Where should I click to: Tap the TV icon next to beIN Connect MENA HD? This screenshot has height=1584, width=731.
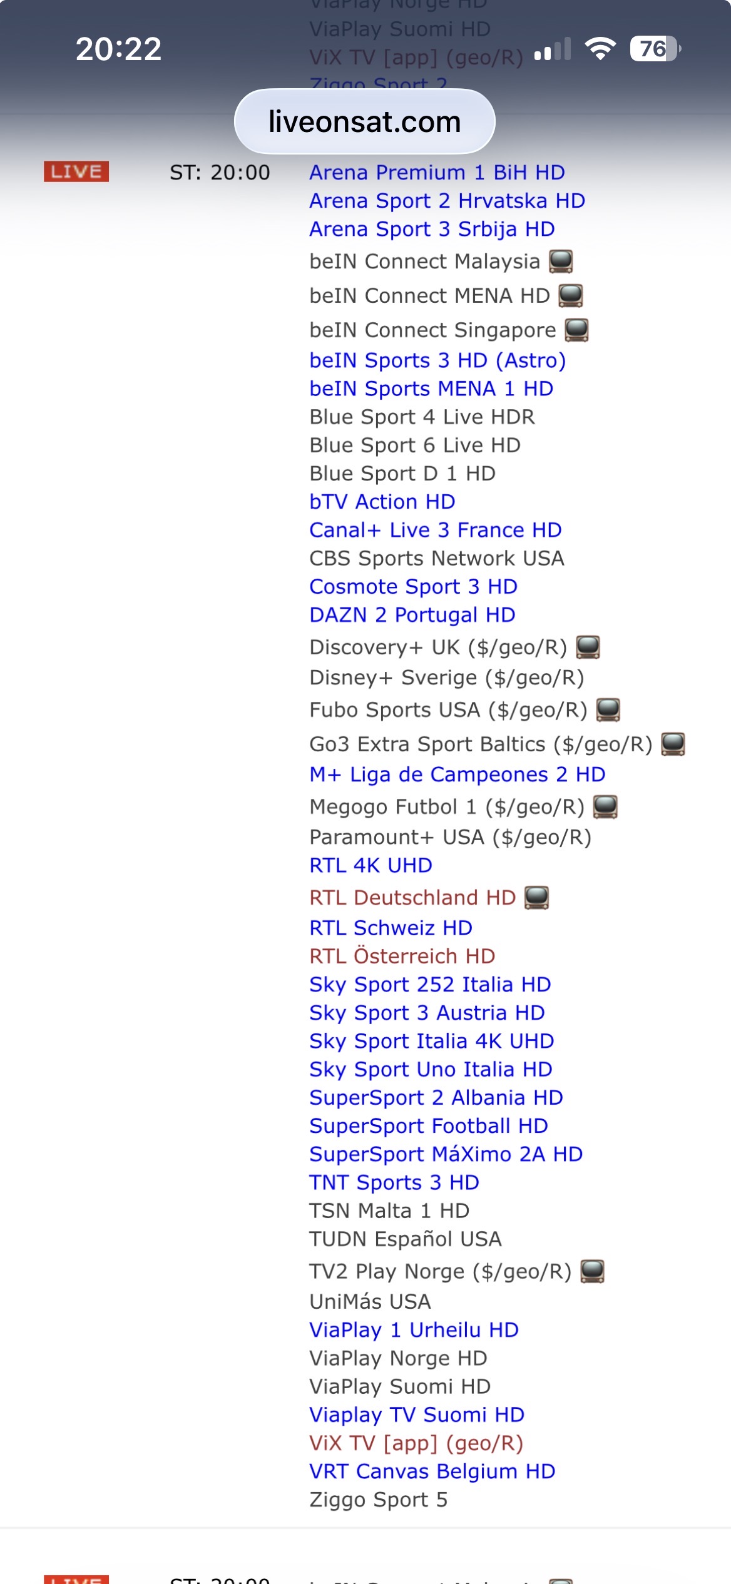[571, 295]
